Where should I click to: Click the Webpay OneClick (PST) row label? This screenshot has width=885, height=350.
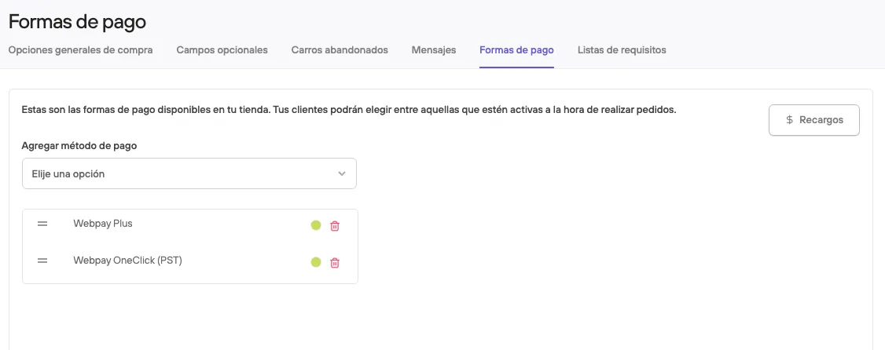coord(127,261)
